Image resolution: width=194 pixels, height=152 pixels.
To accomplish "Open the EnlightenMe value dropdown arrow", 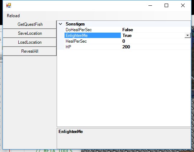I will [188, 35].
